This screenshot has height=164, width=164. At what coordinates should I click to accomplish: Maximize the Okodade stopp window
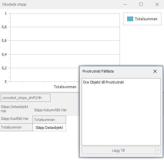141,4
